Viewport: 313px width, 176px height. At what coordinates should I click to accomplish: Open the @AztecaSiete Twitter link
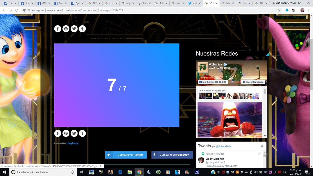point(224,147)
